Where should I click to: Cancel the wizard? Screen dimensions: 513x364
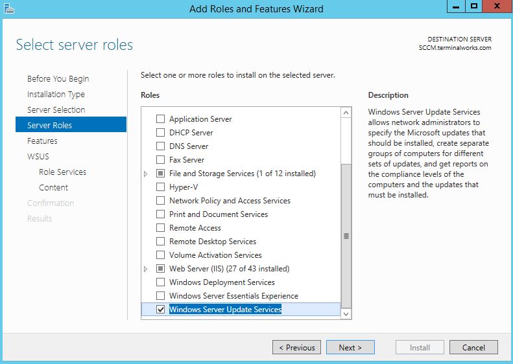pos(473,347)
